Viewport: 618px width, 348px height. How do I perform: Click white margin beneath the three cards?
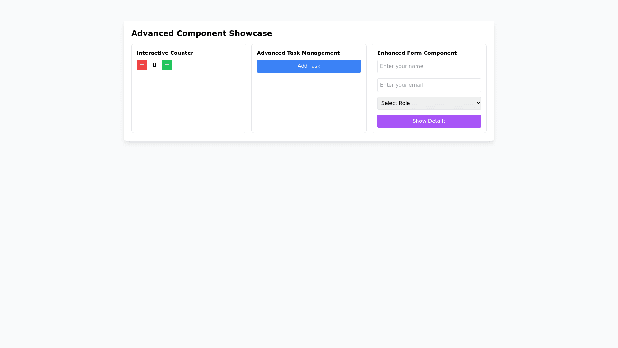(309, 137)
